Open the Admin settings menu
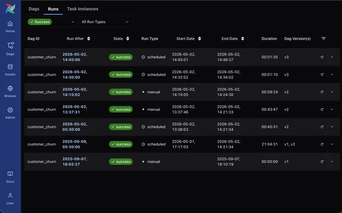342x213 pixels. click(10, 113)
